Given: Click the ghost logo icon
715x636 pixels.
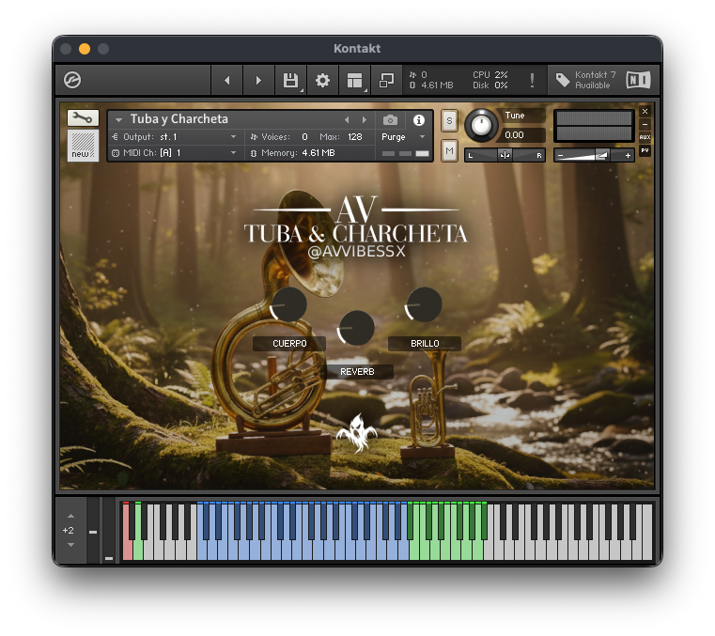Looking at the screenshot, I should pos(357,433).
